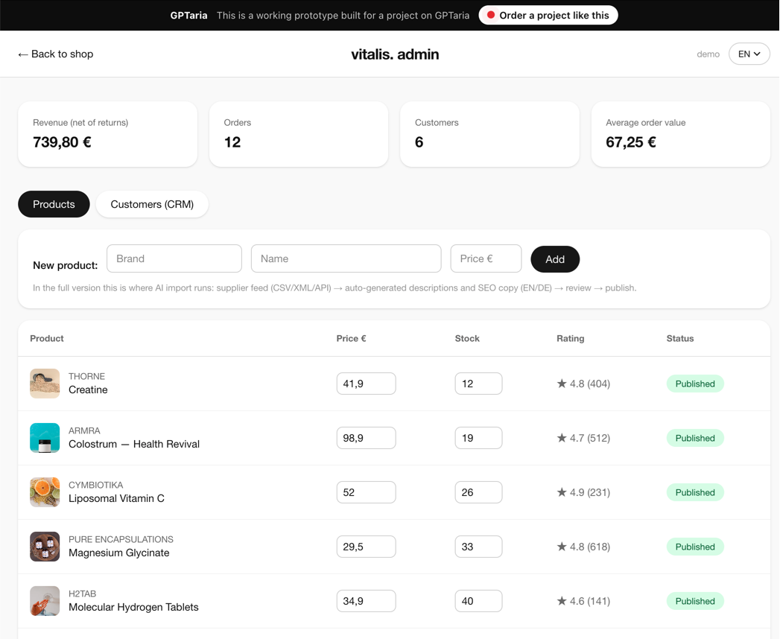Click the Back to shop link
This screenshot has height=639, width=780.
[x=55, y=54]
